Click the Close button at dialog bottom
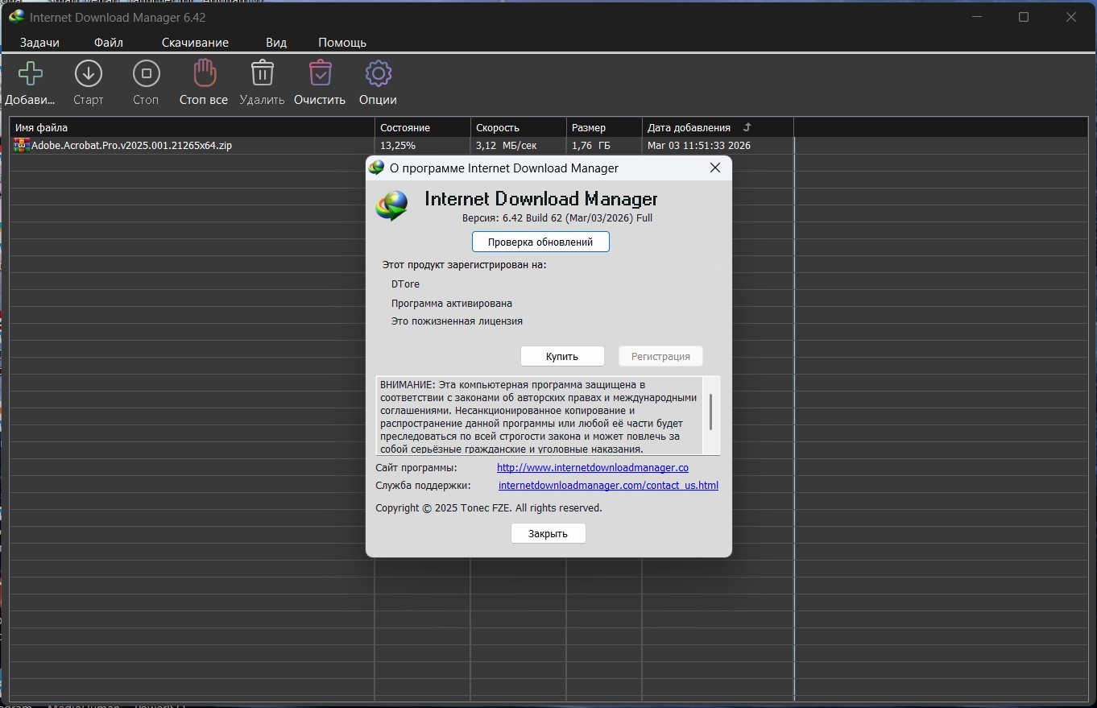 (548, 533)
